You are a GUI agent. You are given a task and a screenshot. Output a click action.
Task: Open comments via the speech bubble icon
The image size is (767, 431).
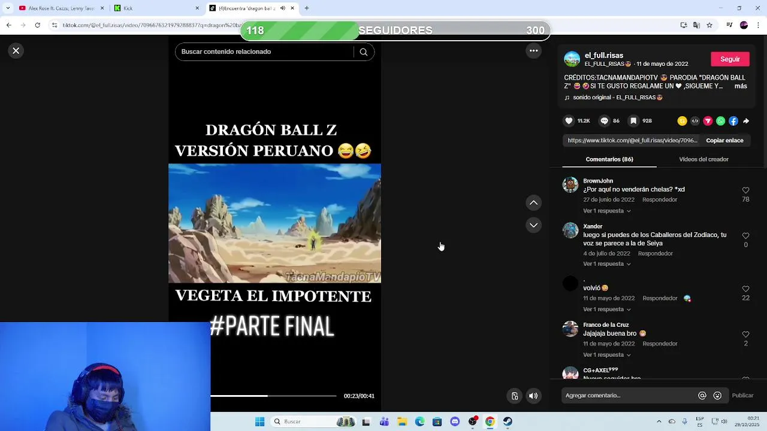605,121
